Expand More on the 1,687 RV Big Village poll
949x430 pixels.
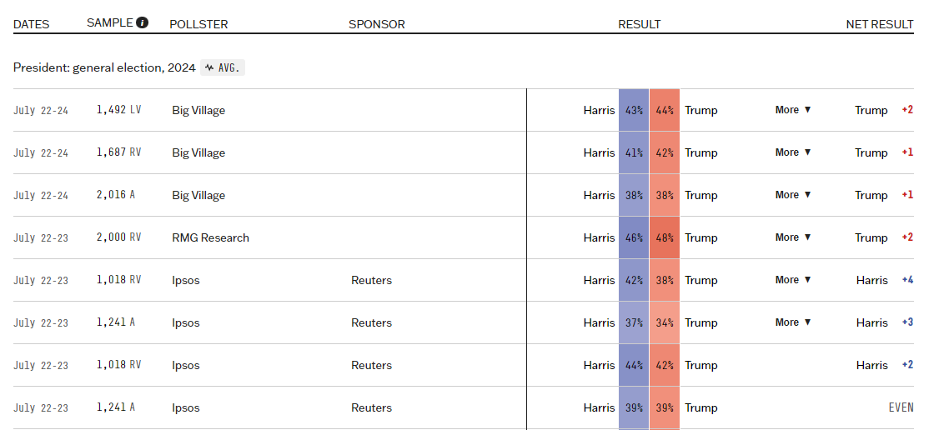tap(793, 152)
